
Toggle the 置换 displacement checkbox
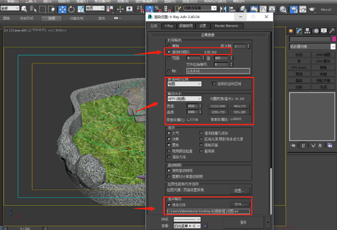169,145
